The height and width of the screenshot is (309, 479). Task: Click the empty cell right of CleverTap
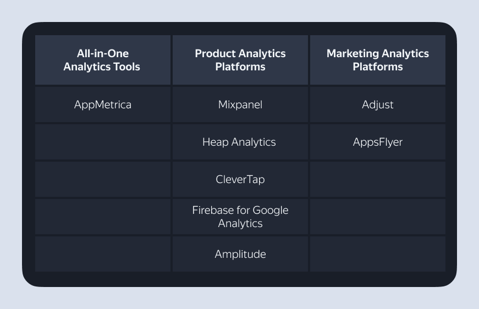pos(378,179)
